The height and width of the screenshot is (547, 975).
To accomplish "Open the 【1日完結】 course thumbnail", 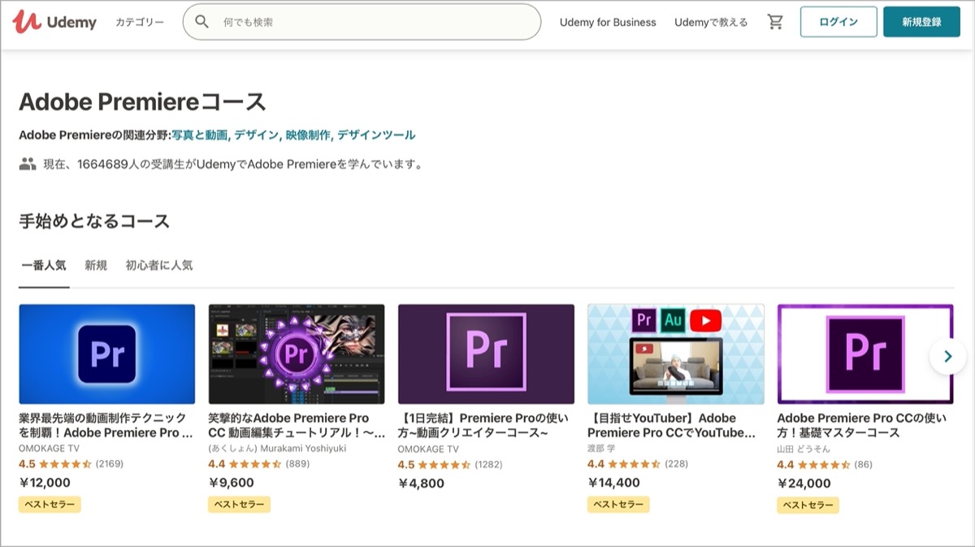I will pyautogui.click(x=486, y=354).
